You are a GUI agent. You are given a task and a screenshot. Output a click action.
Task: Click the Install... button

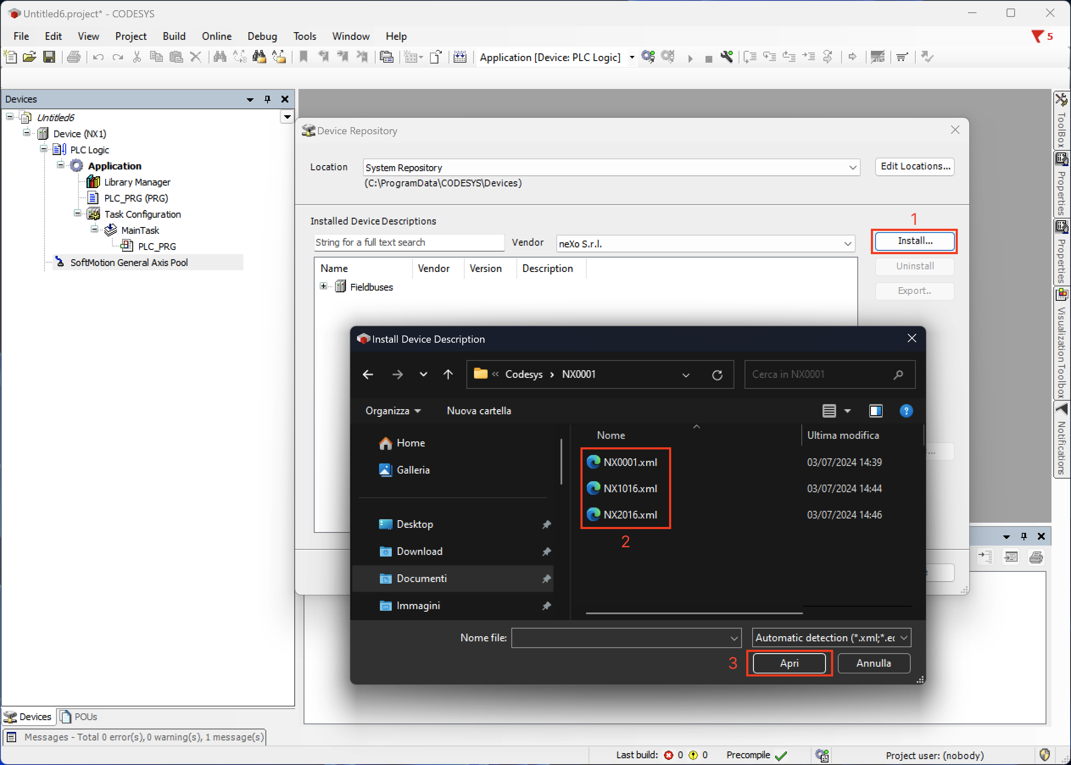tap(915, 241)
